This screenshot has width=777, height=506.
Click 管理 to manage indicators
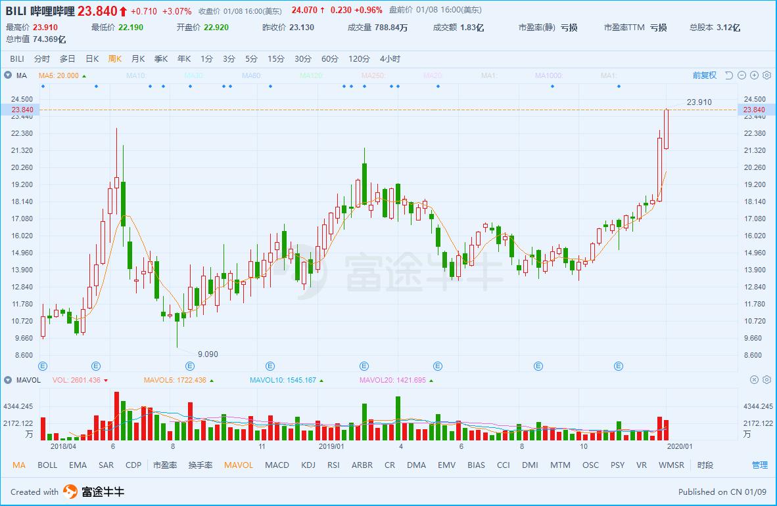(760, 465)
